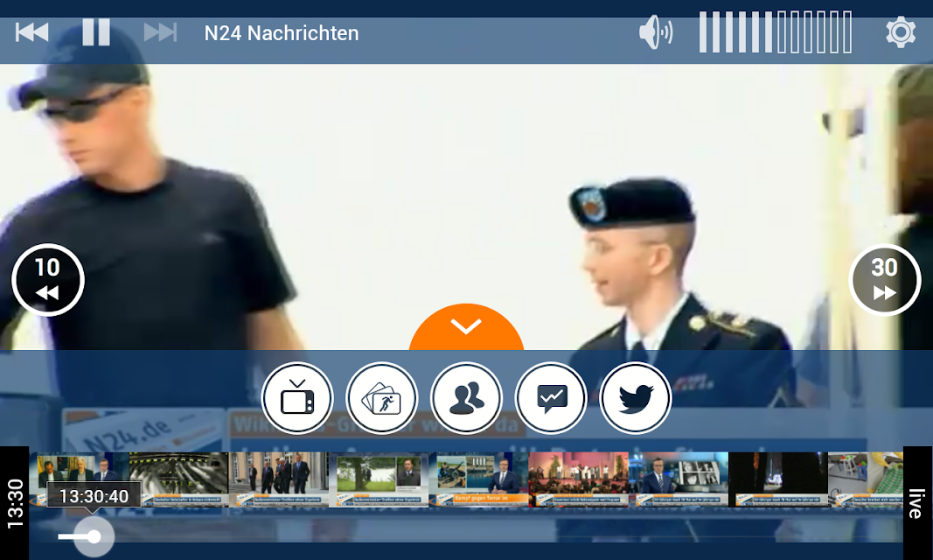Pause the N24 Nachrichten playback
This screenshot has width=933, height=560.
pos(96,32)
